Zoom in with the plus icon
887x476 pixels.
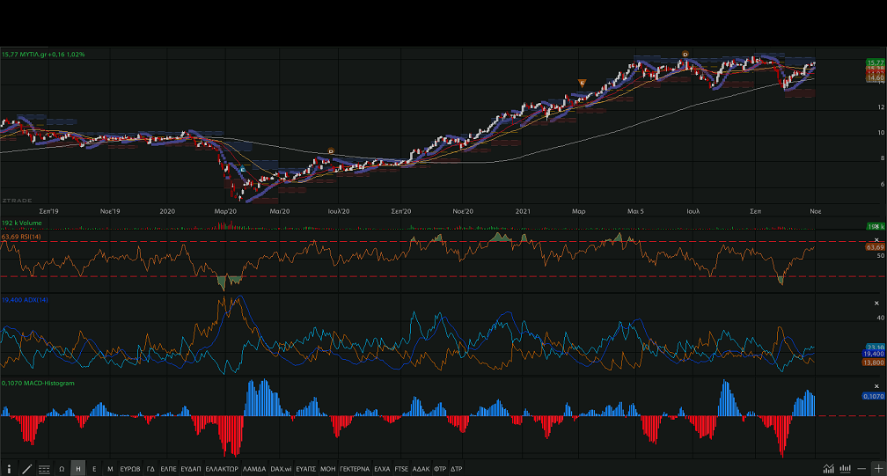pos(877,469)
